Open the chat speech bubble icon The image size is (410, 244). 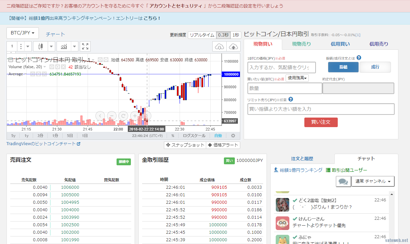click(x=343, y=181)
